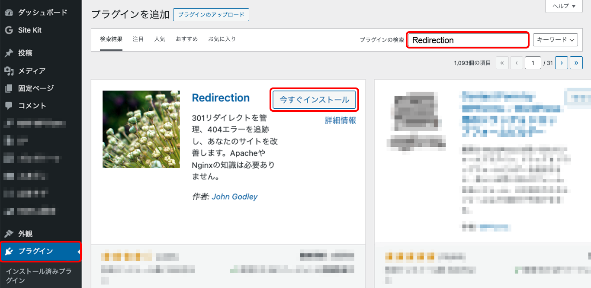This screenshot has width=591, height=288.
Task: Click the Redirection plugin thumbnail image
Action: [x=141, y=129]
